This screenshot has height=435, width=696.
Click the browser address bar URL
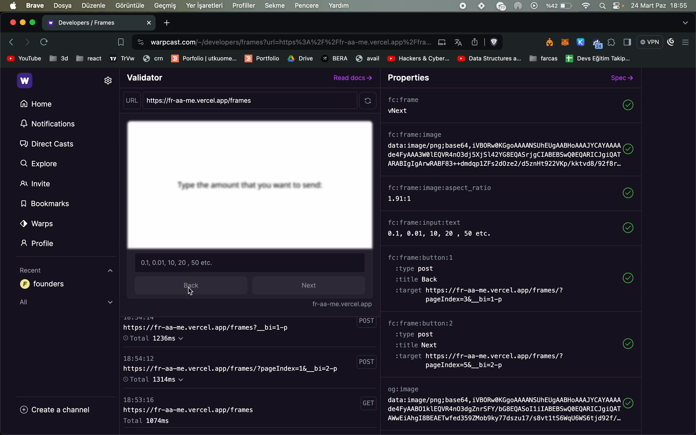(291, 42)
